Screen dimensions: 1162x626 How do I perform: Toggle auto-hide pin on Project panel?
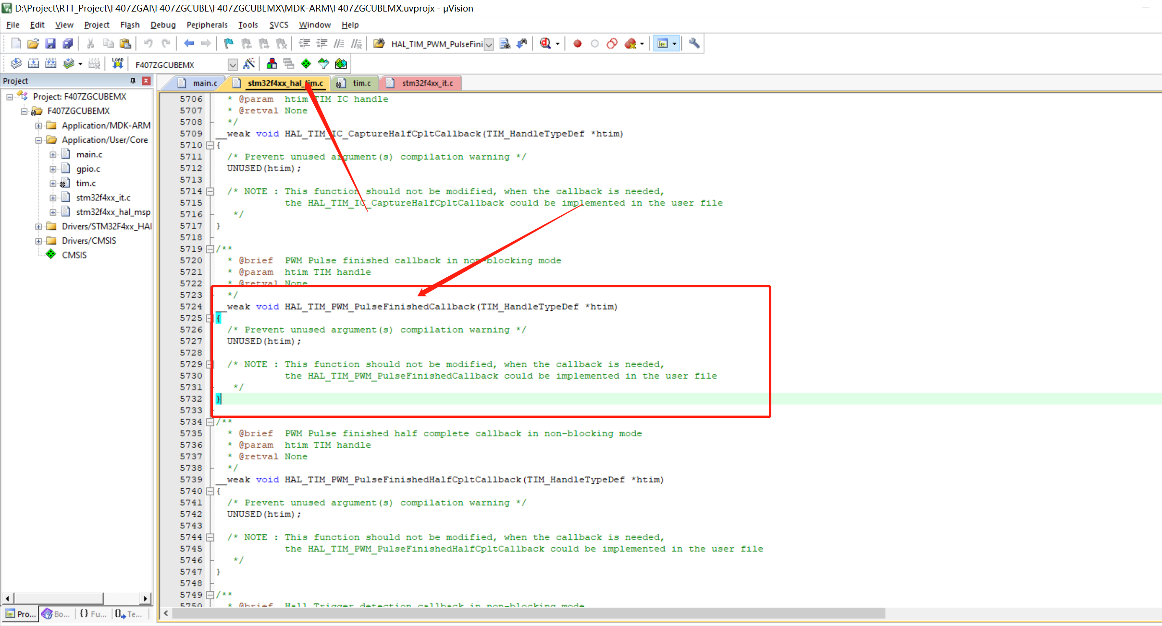point(133,81)
